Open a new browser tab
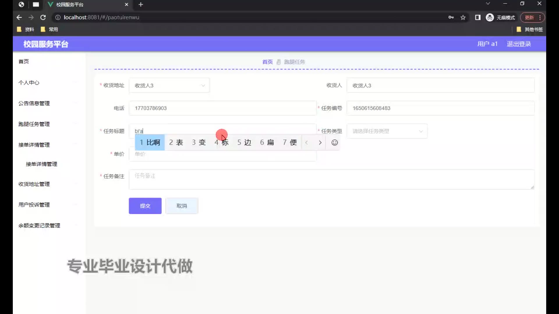The width and height of the screenshot is (559, 314). click(x=141, y=4)
